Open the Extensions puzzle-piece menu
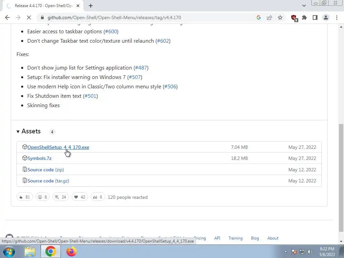 click(x=304, y=17)
